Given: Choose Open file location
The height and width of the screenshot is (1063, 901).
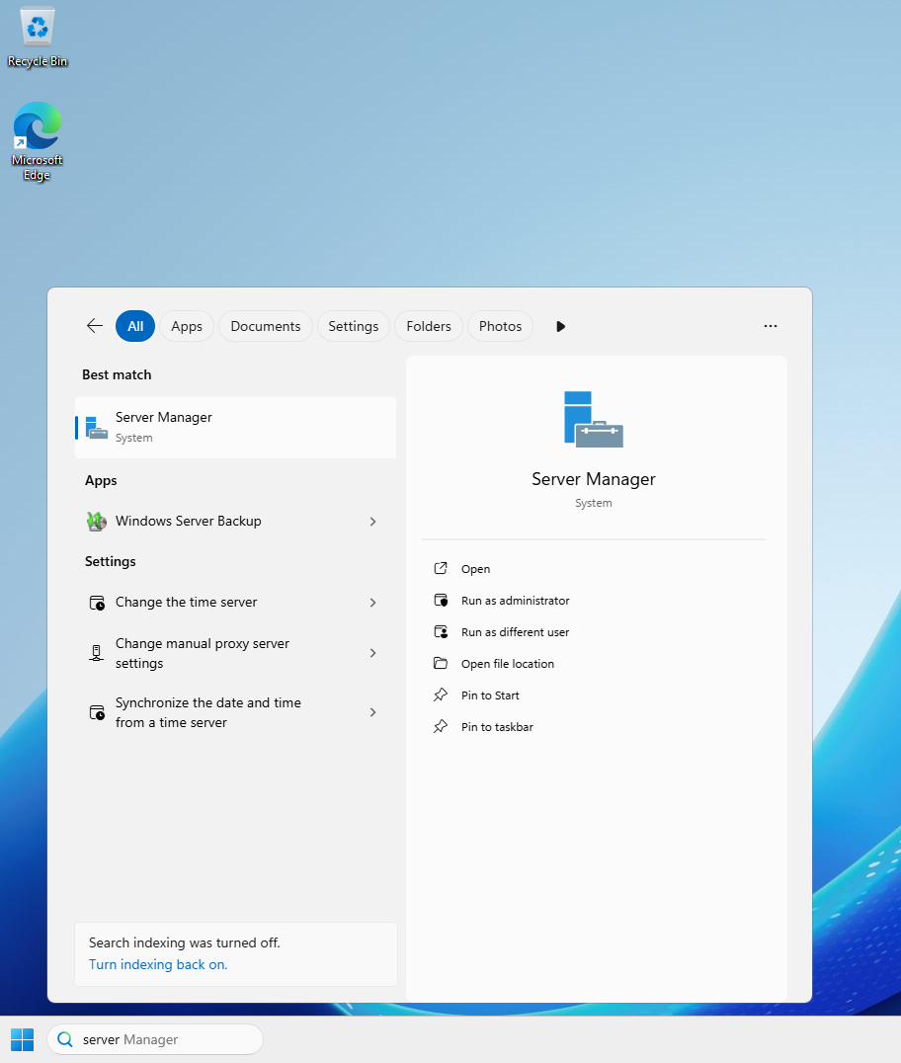Looking at the screenshot, I should [508, 664].
